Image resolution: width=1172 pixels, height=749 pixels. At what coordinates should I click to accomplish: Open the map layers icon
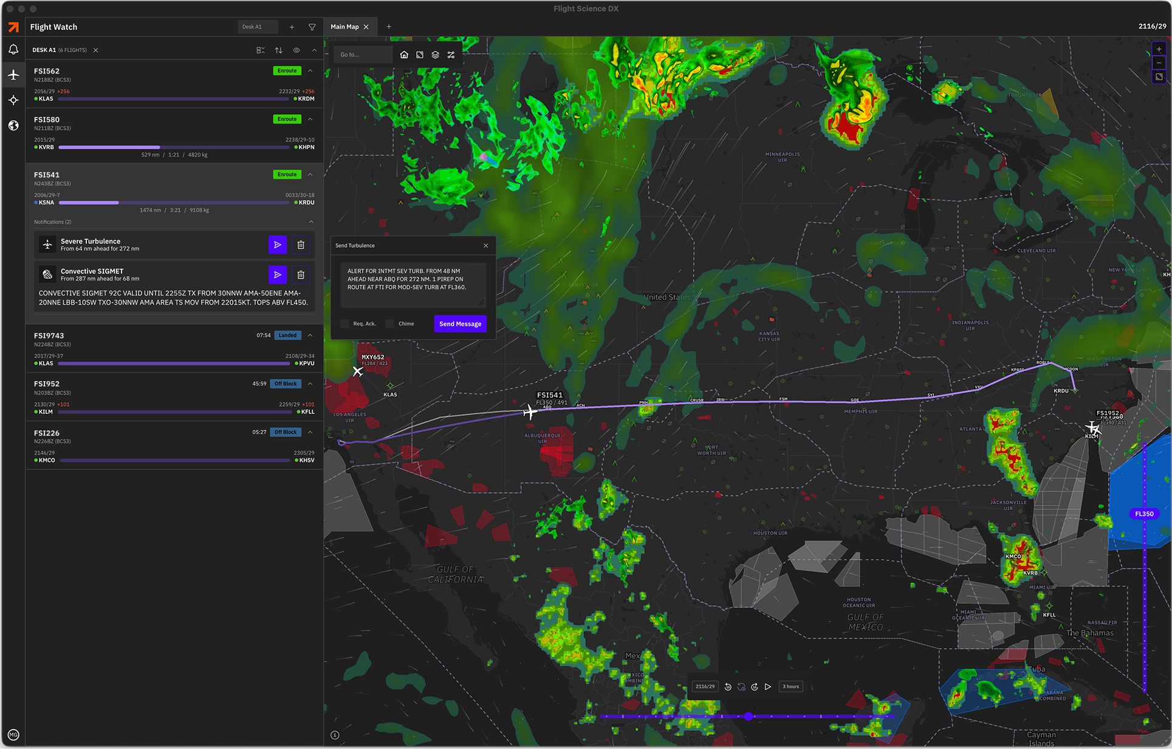tap(435, 55)
